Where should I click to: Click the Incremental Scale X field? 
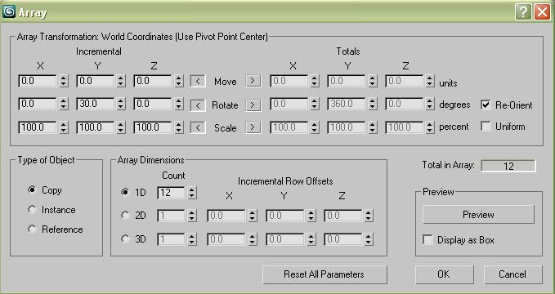[x=38, y=127]
